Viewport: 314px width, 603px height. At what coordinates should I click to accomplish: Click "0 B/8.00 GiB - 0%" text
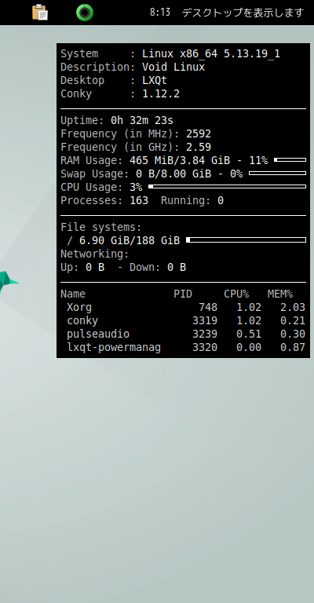tap(189, 174)
